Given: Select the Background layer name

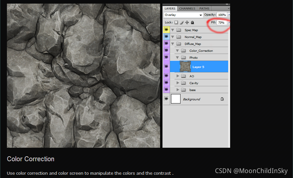Looking at the screenshot, I should click(192, 99).
